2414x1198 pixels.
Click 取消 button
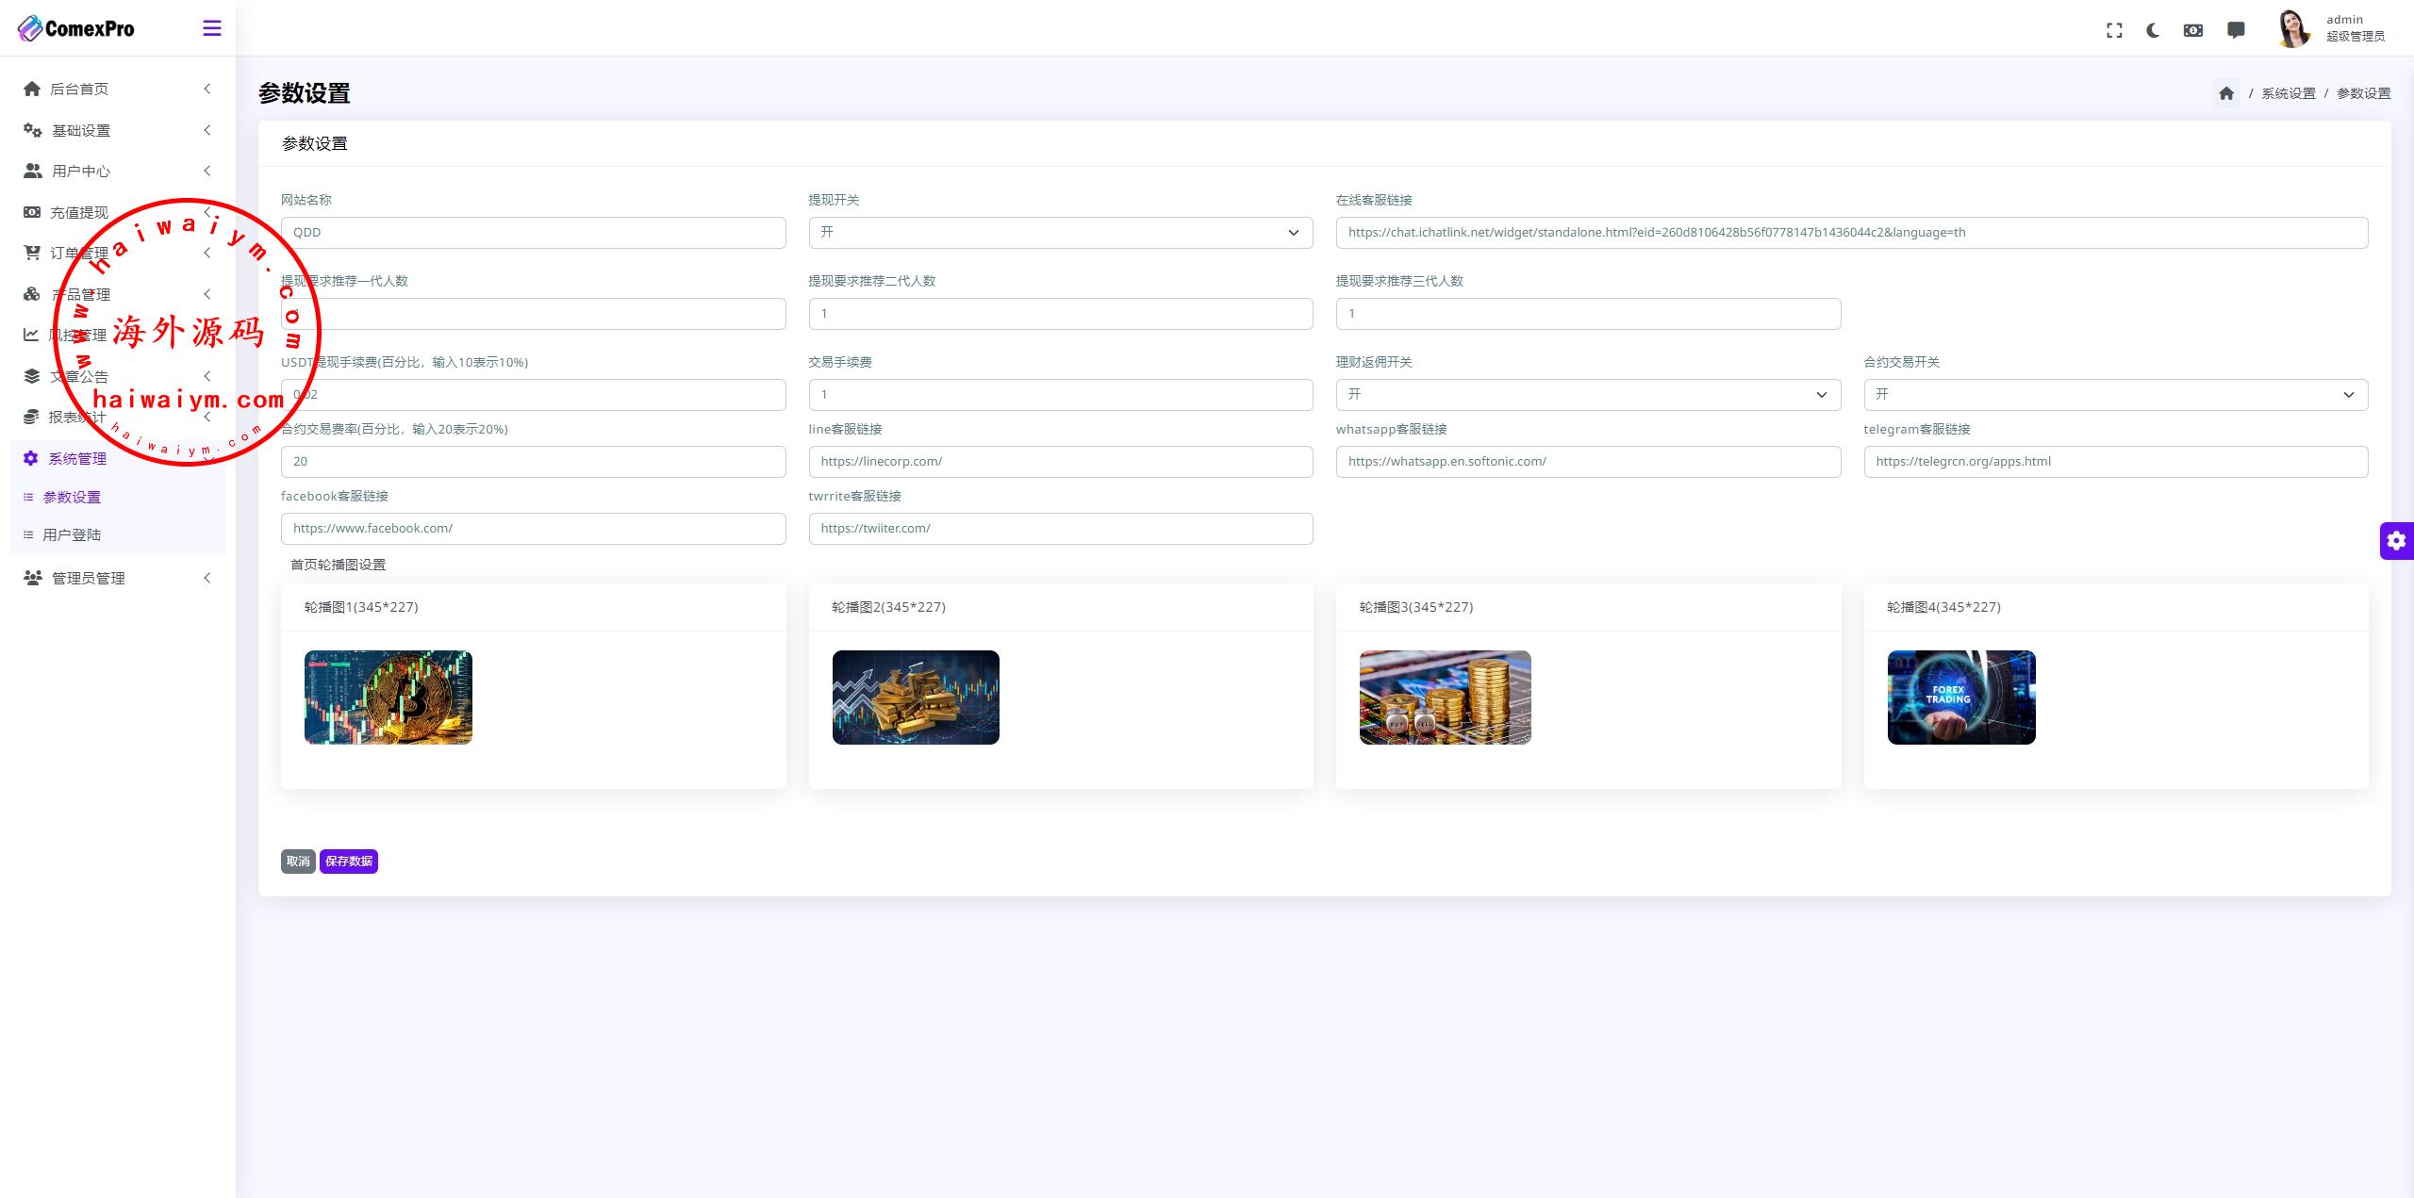[x=298, y=862]
